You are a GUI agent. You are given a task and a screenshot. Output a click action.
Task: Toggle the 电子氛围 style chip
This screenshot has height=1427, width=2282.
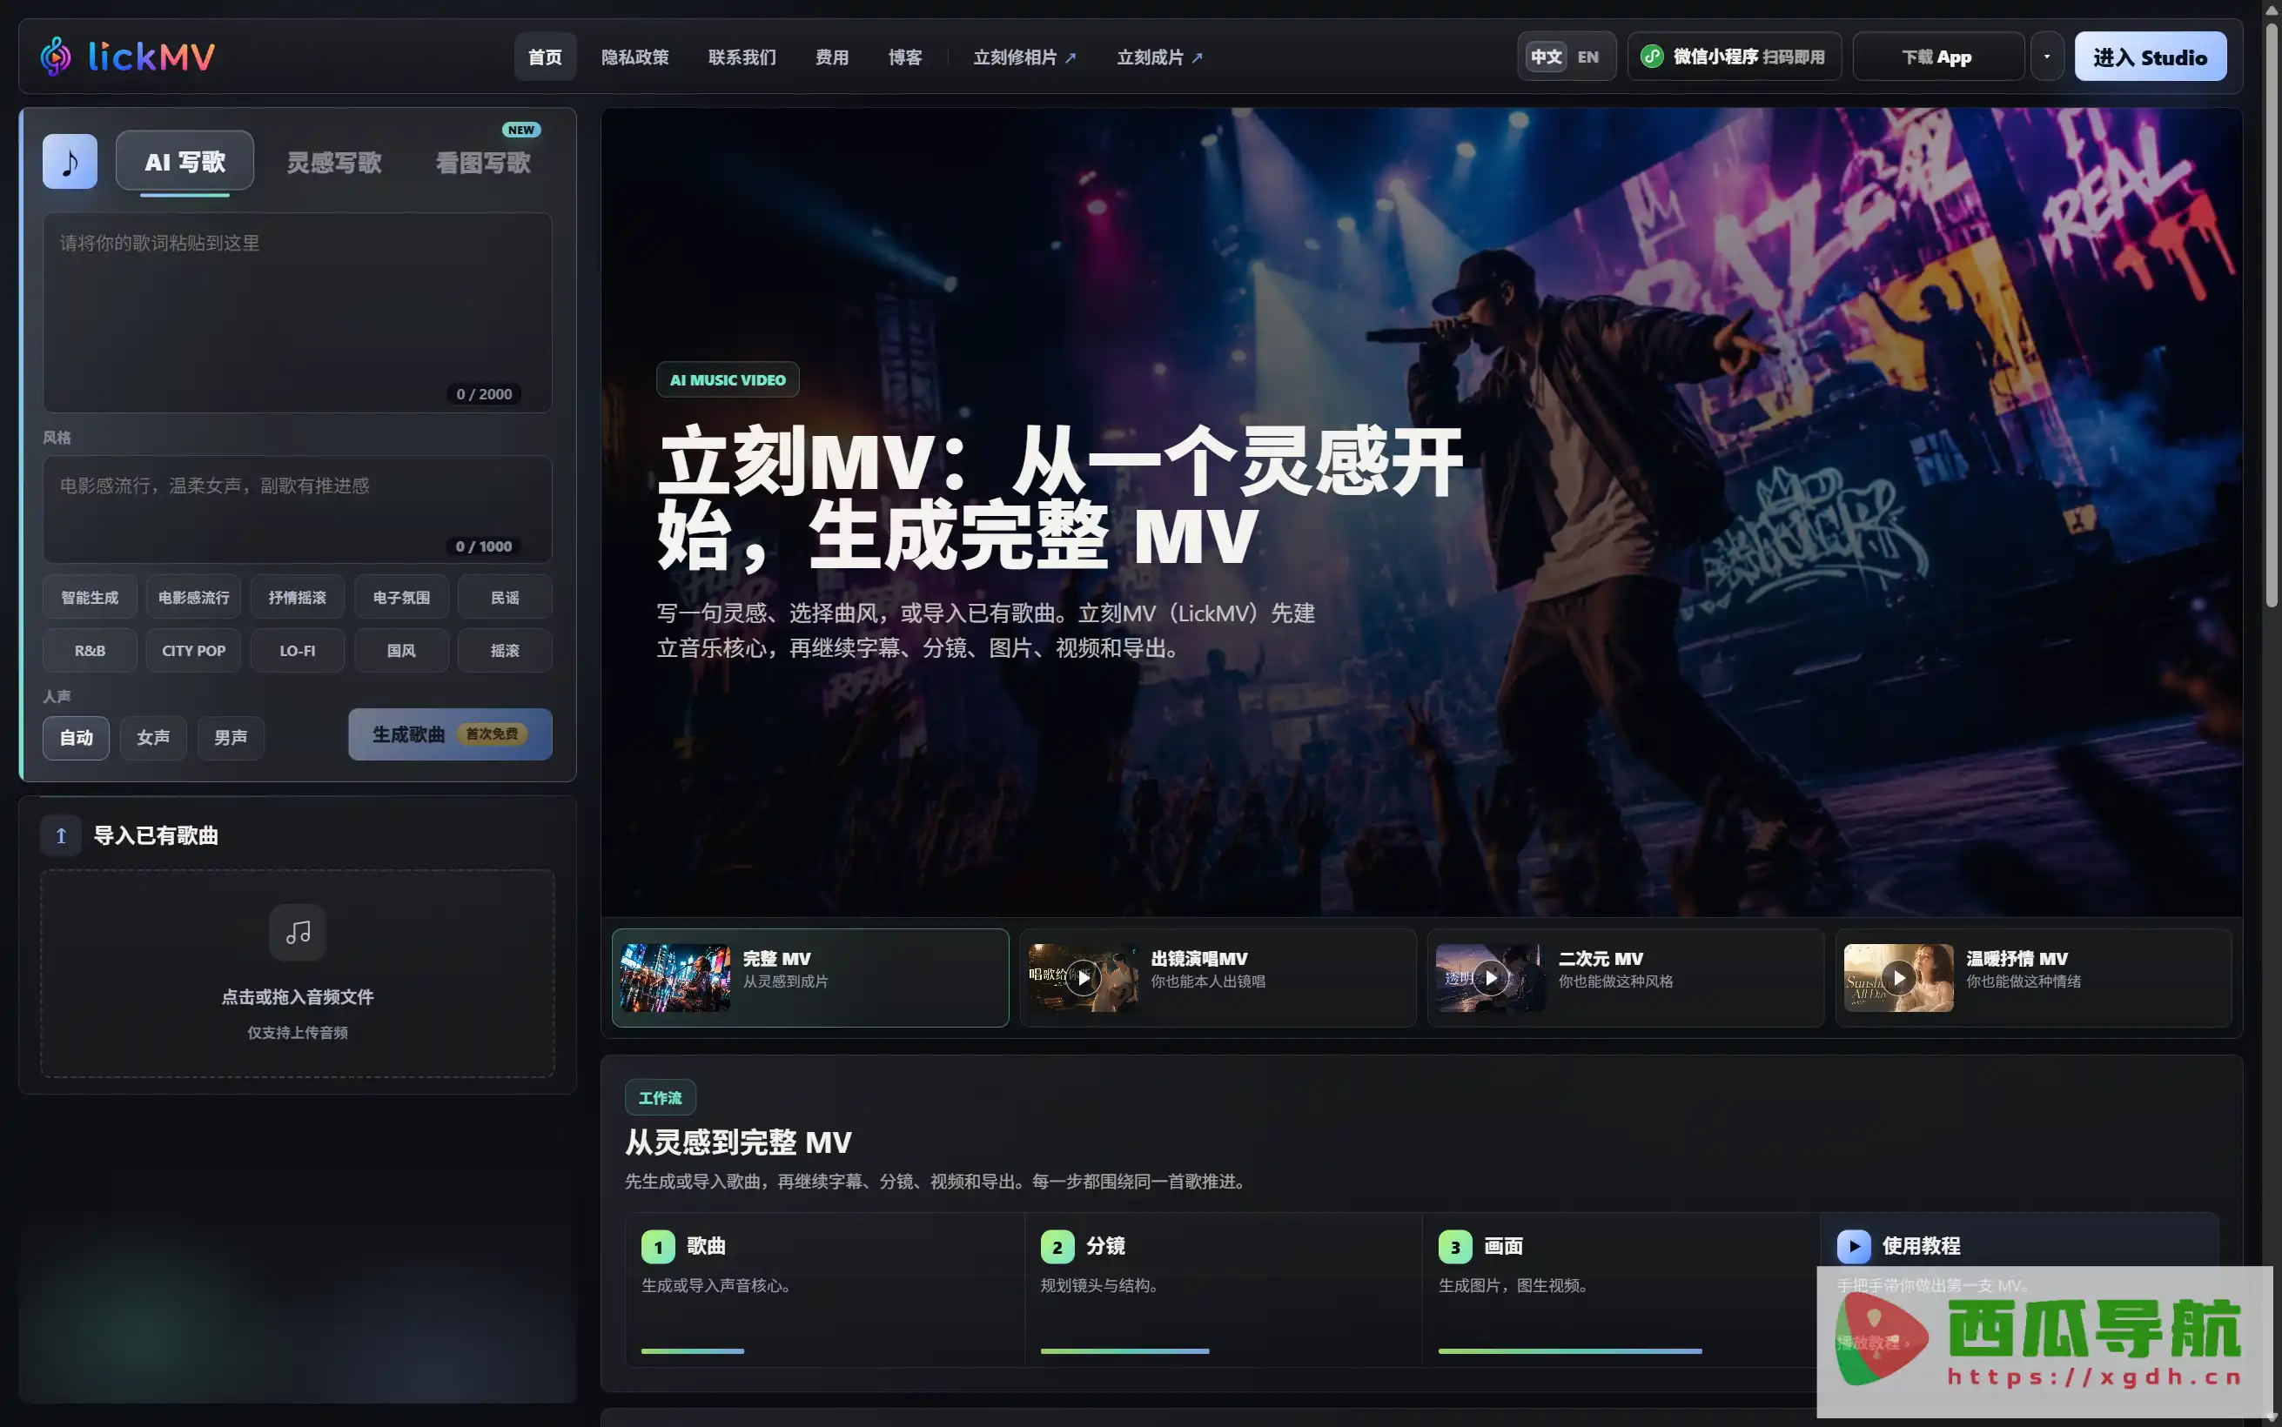pyautogui.click(x=401, y=598)
